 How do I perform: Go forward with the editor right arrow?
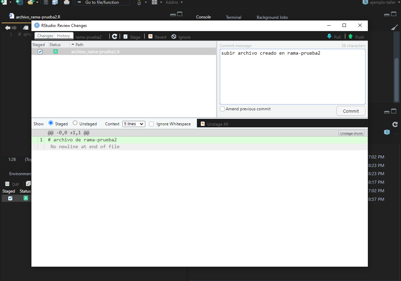(x=14, y=28)
